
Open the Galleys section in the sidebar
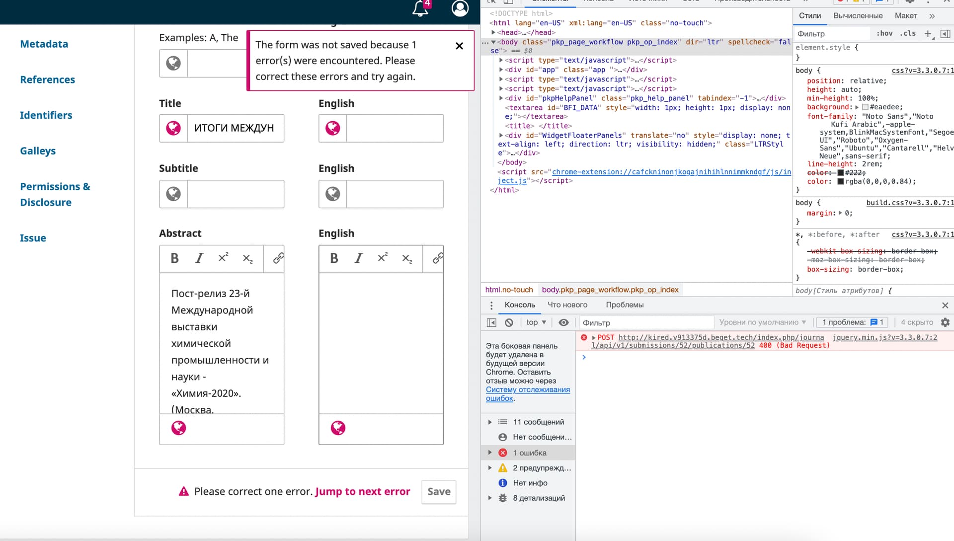pos(38,151)
